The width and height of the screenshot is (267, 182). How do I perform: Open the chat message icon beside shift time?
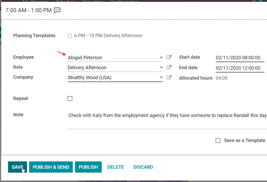coord(57,10)
